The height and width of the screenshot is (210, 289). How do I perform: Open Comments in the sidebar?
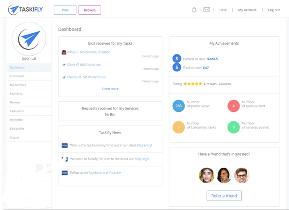click(29, 76)
